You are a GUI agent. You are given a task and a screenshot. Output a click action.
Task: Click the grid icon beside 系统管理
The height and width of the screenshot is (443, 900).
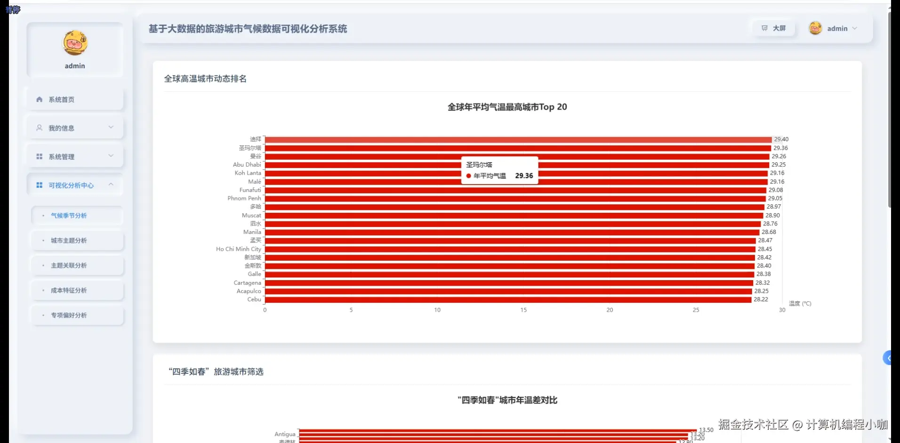tap(39, 156)
